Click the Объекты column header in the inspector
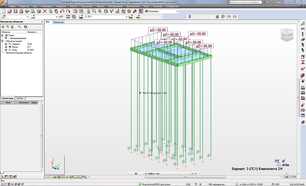Image resolution: width=306 pixels, height=186 pixels. click(14, 32)
